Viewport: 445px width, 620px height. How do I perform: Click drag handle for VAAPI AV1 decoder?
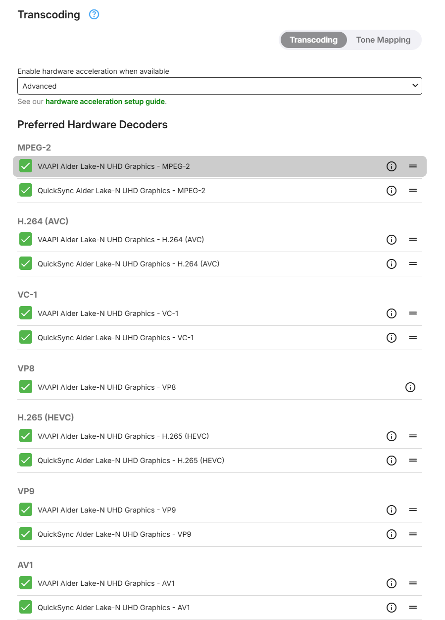coord(413,583)
